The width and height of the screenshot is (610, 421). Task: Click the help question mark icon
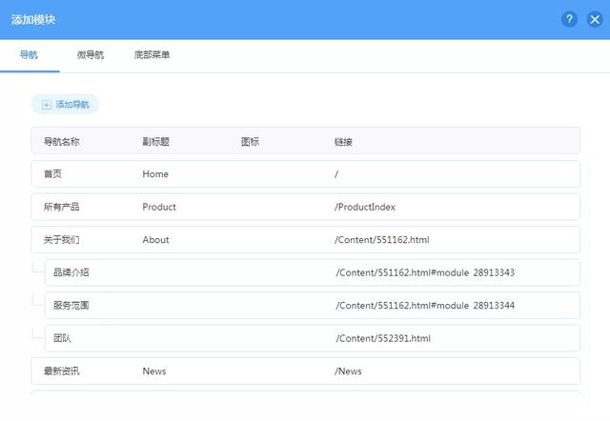570,19
